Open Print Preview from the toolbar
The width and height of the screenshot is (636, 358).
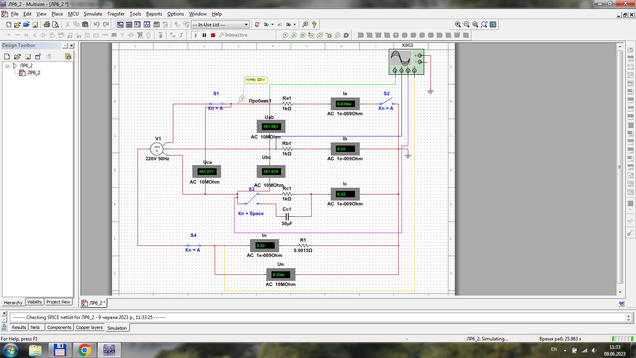coord(56,25)
